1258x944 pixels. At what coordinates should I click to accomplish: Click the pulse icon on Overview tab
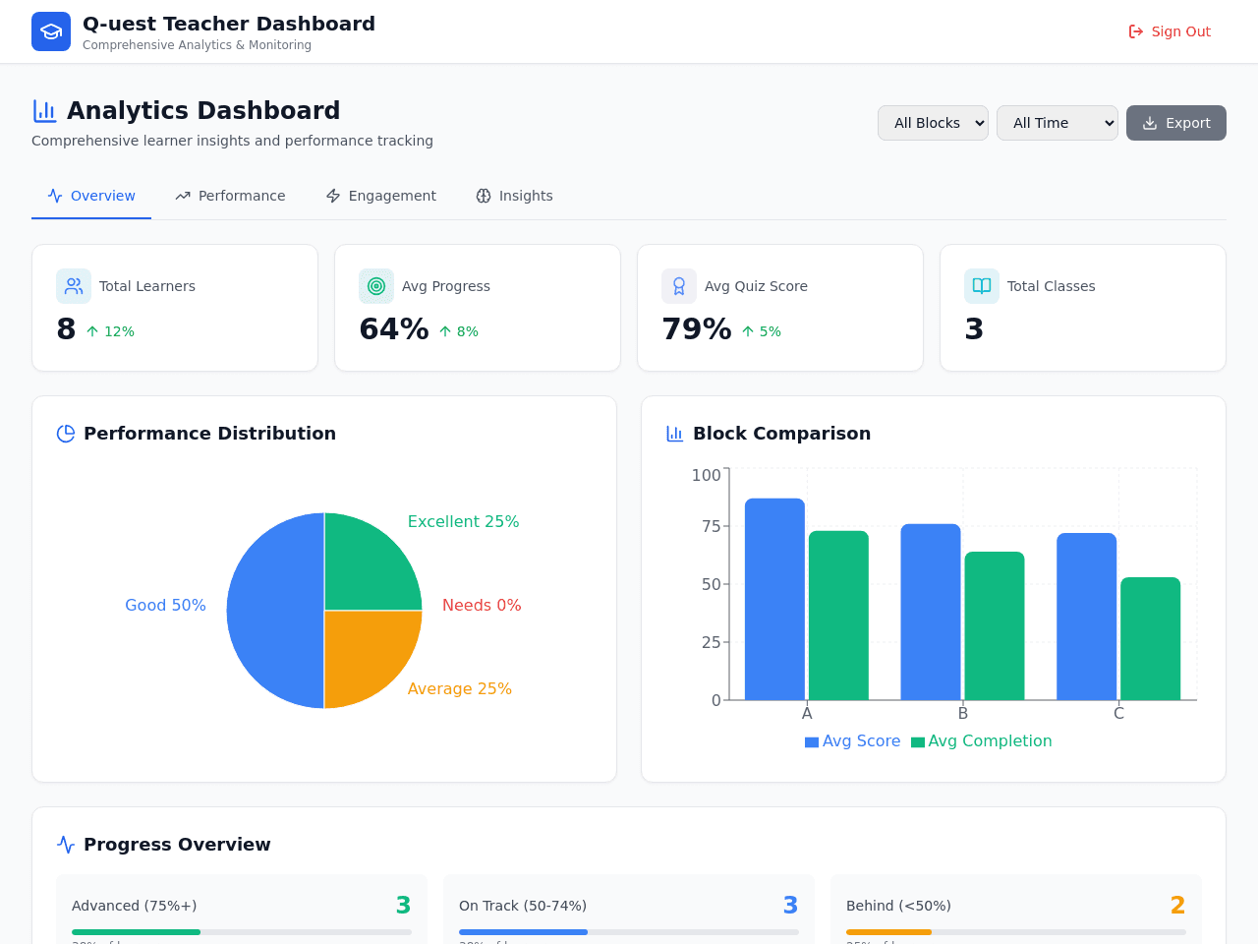click(55, 196)
